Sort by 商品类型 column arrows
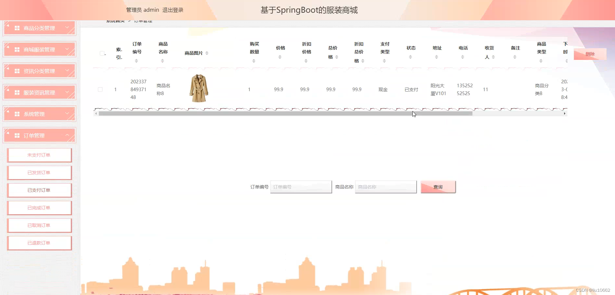The height and width of the screenshot is (295, 615). click(x=541, y=61)
